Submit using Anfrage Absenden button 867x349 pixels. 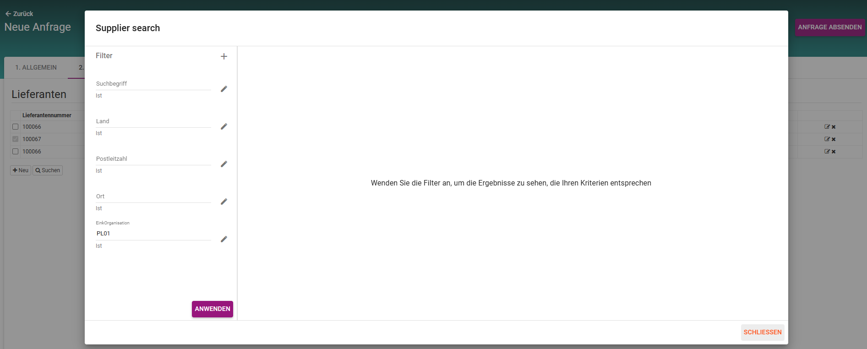click(829, 27)
